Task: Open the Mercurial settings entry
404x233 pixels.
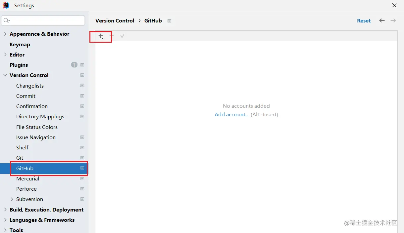Action: pos(27,178)
